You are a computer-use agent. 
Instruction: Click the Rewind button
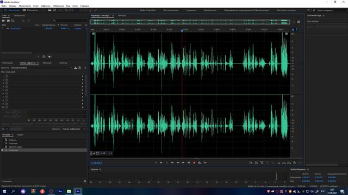[x=178, y=162]
